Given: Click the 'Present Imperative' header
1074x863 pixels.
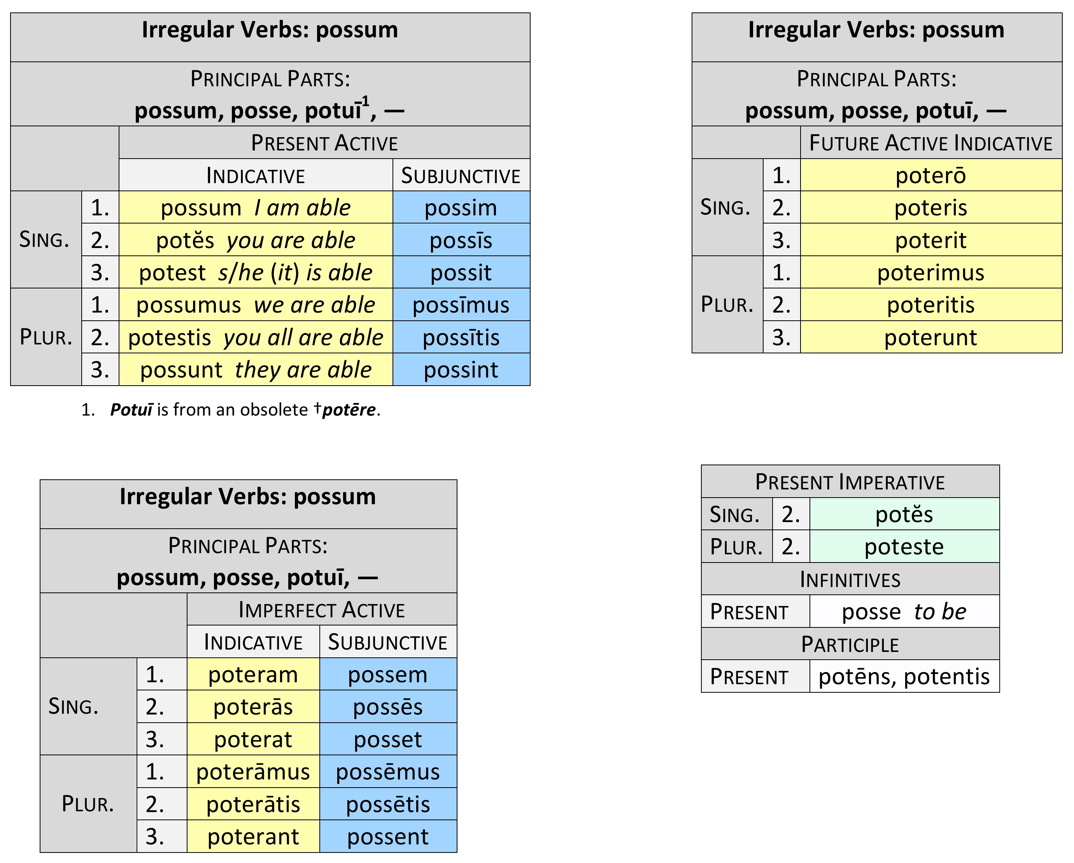Looking at the screenshot, I should [x=850, y=482].
